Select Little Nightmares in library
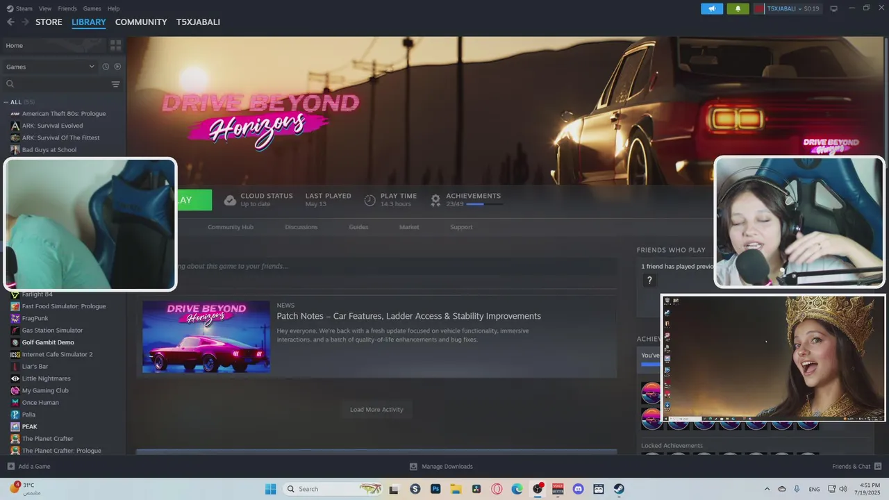889x500 pixels. tap(46, 378)
